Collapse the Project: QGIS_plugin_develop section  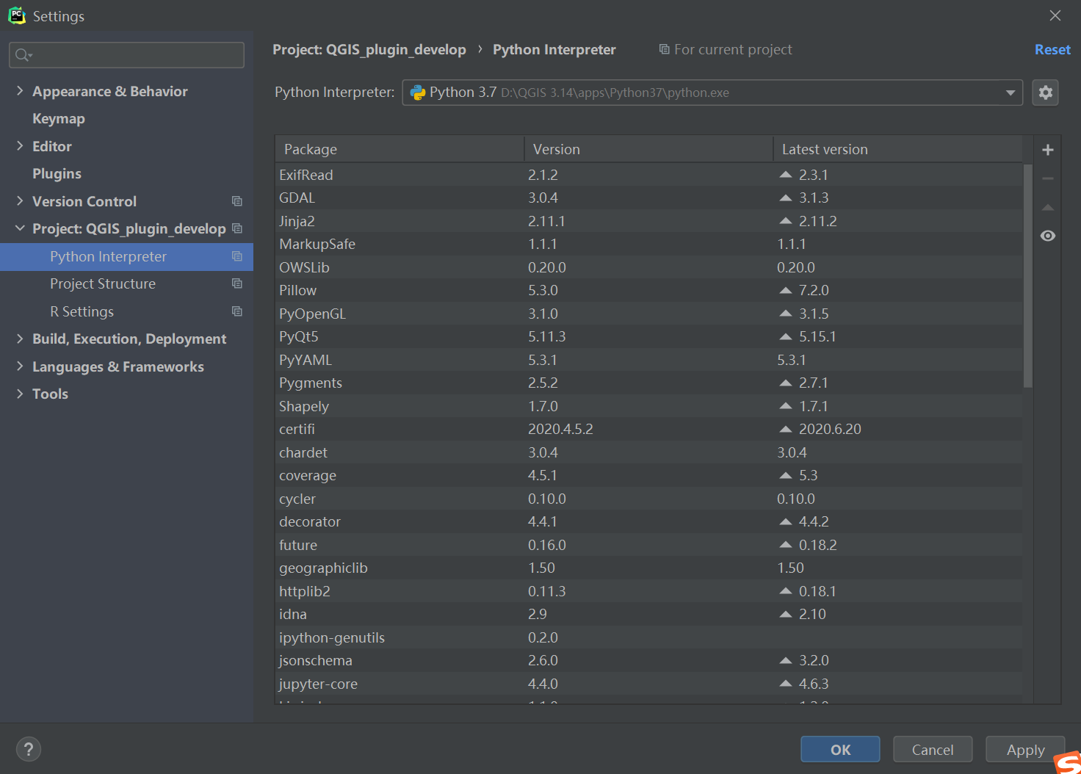20,228
